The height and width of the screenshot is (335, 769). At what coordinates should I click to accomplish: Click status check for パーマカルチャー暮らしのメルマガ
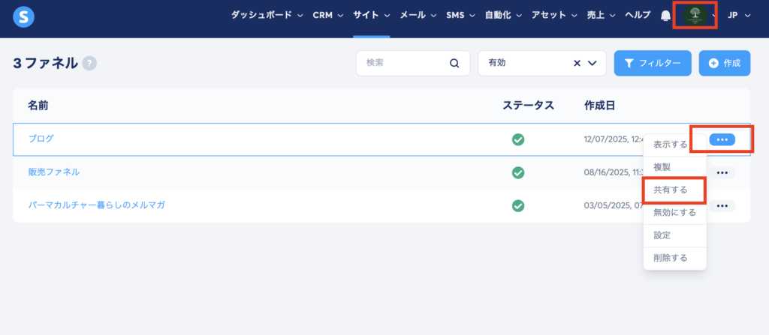click(x=517, y=205)
